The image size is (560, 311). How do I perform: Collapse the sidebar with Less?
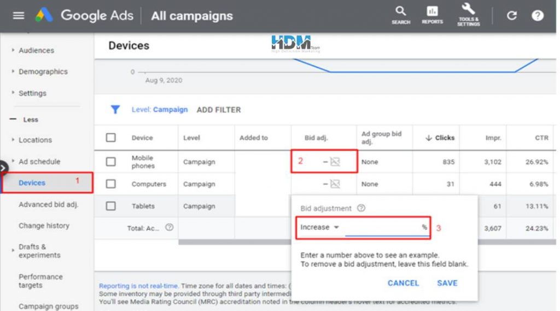(24, 119)
